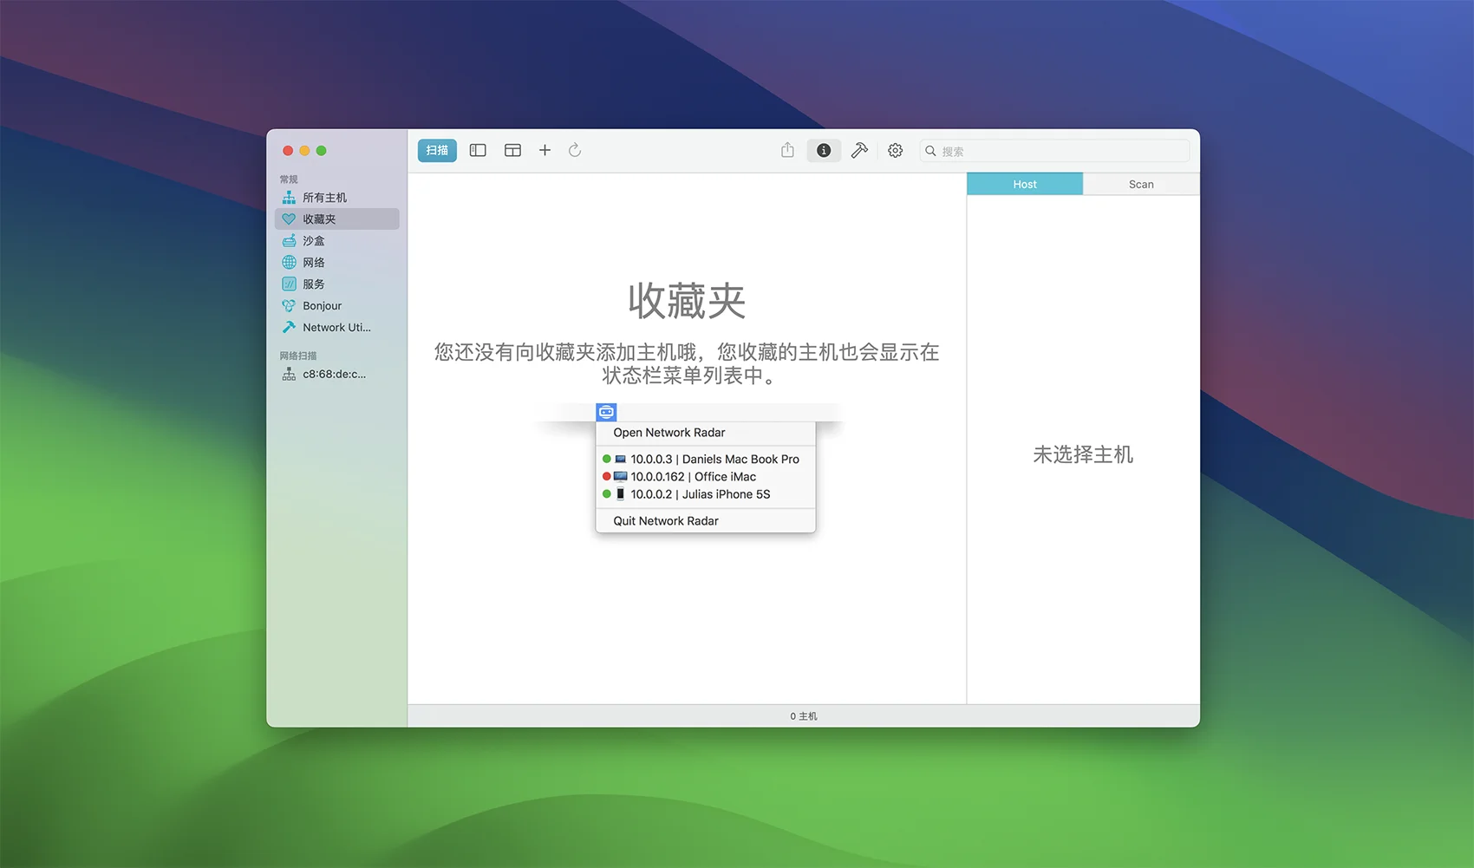Click the 扫描 scan button
Viewport: 1474px width, 868px height.
click(437, 150)
